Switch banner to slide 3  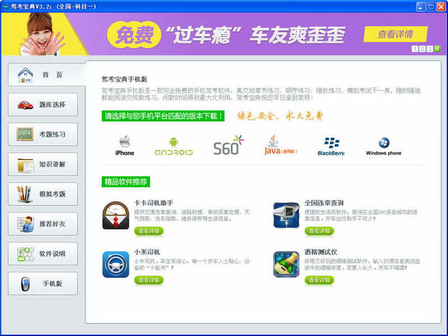[430, 49]
